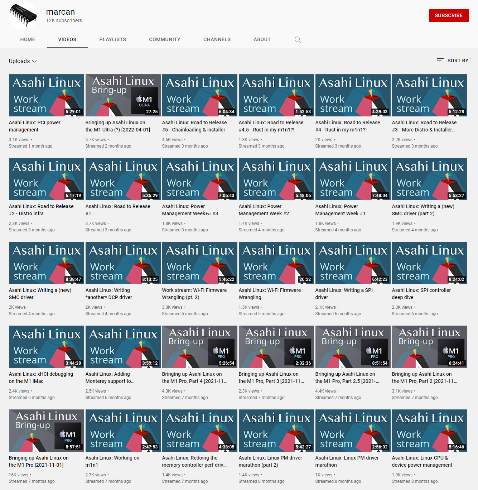Play the 8:24:02 SPI controller thumbnail

tap(430, 263)
